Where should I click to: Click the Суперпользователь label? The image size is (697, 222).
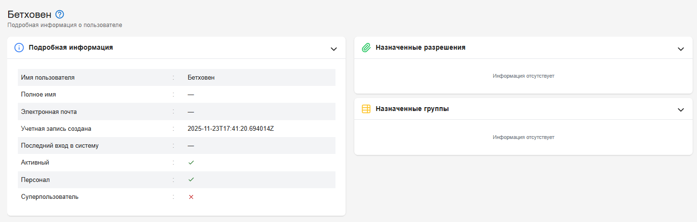point(50,197)
